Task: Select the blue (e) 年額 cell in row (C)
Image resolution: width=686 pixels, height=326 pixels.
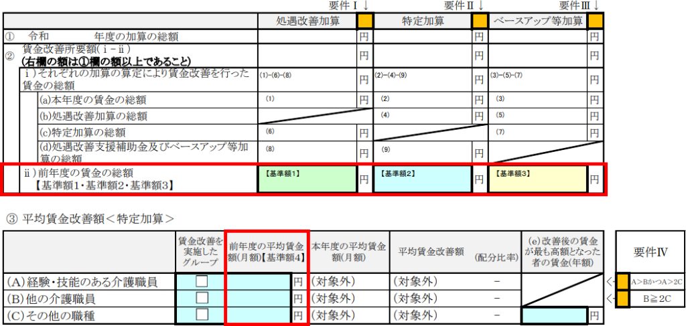Action: tap(554, 315)
